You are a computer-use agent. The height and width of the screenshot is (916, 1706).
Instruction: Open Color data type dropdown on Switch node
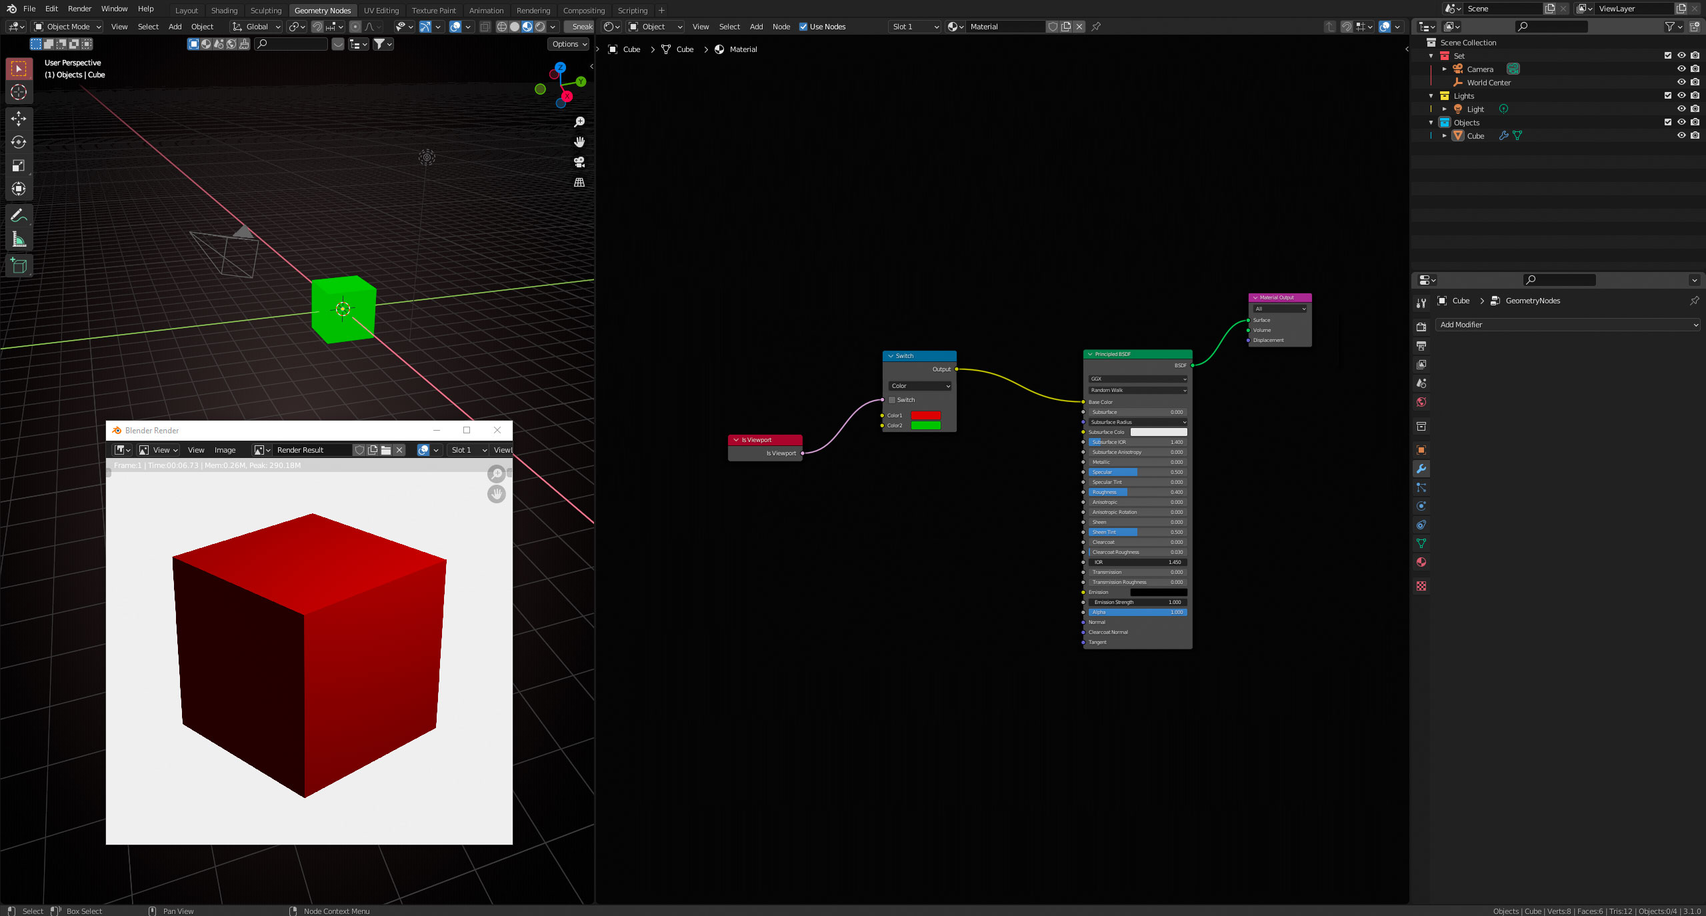coord(920,386)
